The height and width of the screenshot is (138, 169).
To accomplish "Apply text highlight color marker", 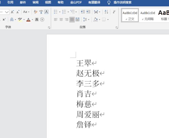I will pyautogui.click(x=20, y=20).
